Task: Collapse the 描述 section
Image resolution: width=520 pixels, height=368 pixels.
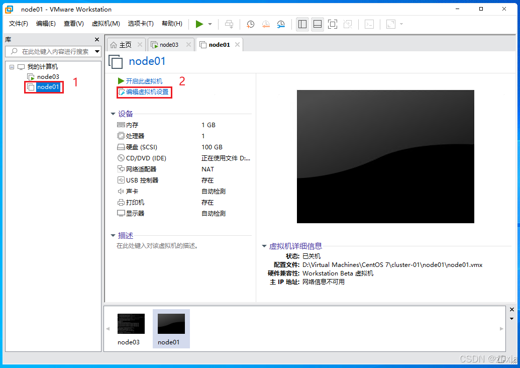Action: click(113, 236)
